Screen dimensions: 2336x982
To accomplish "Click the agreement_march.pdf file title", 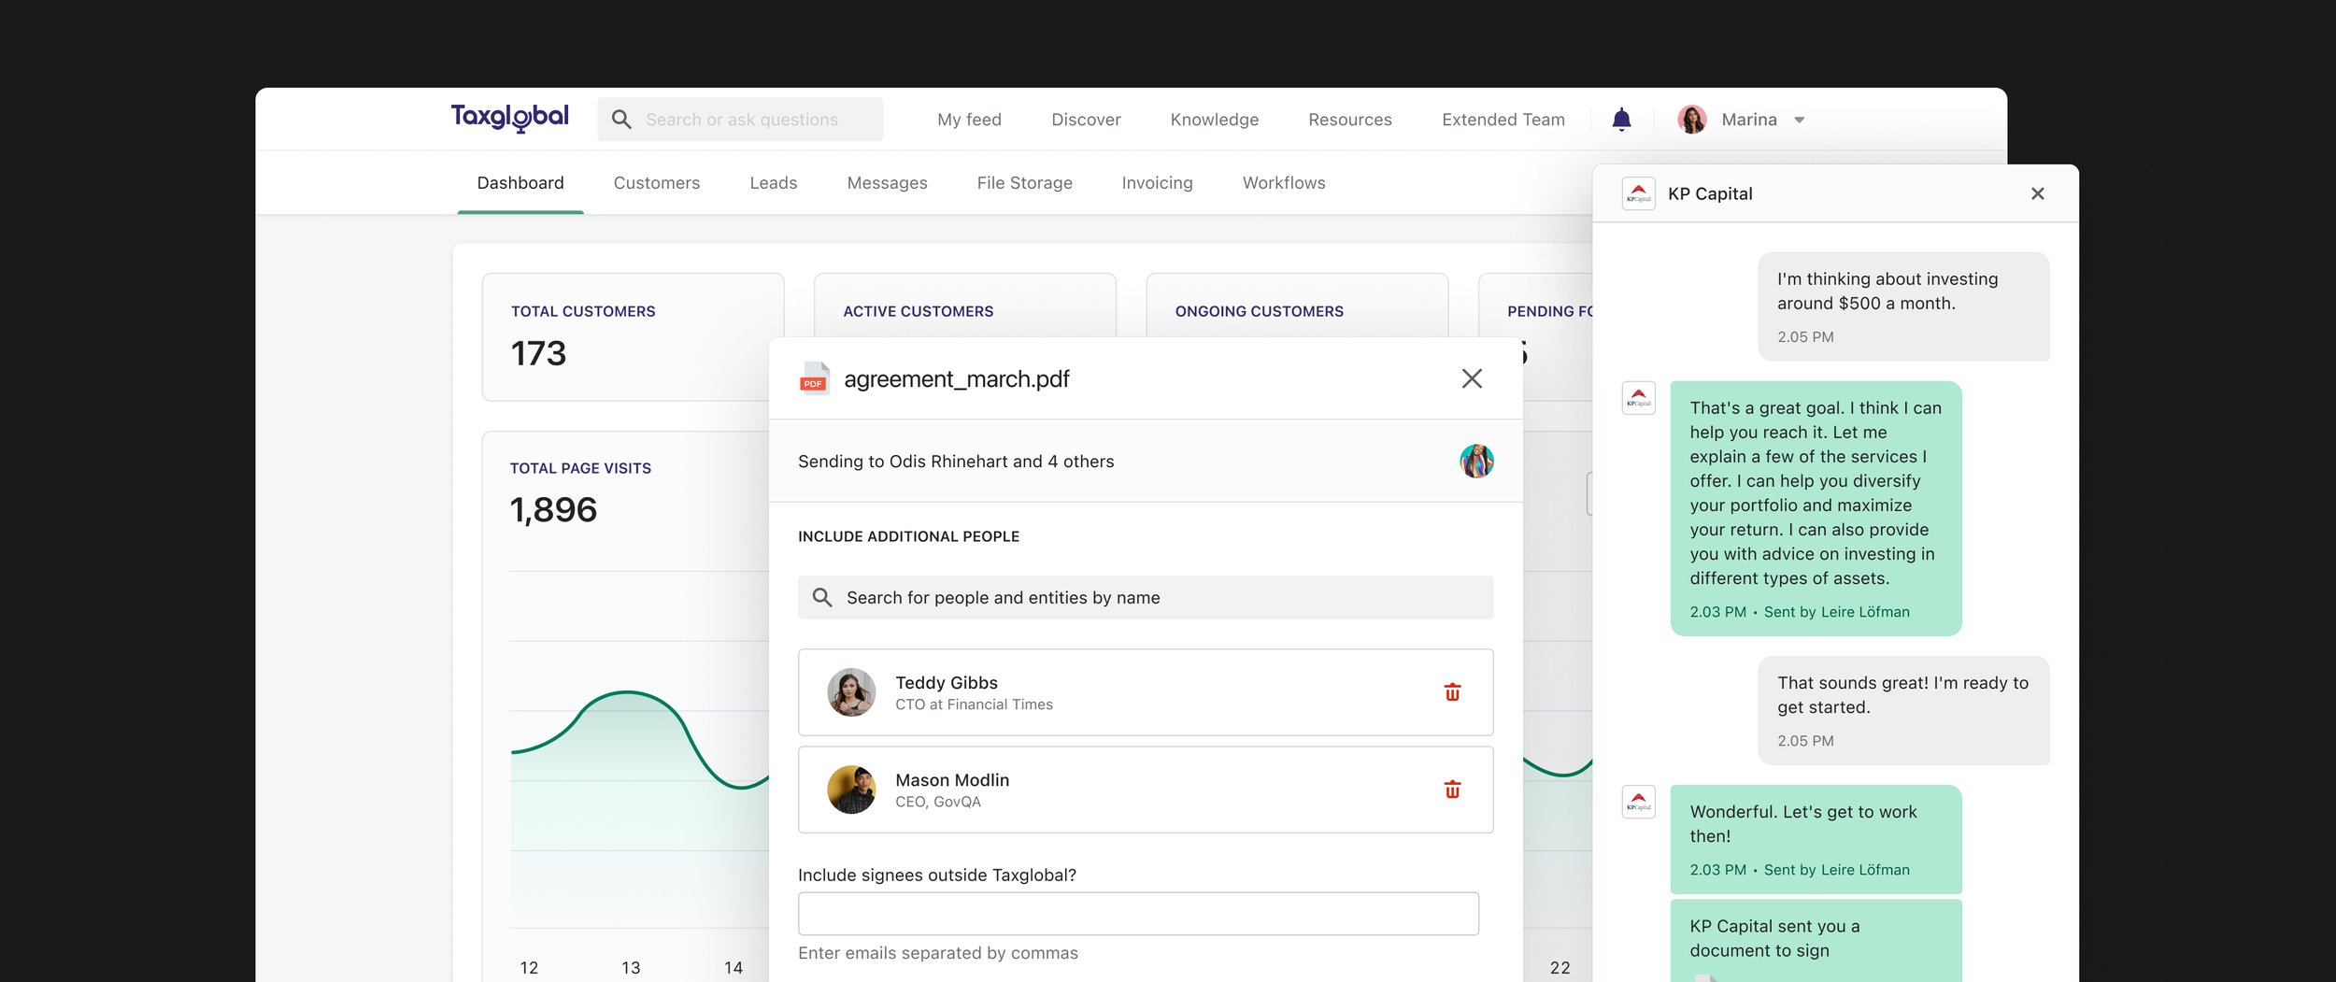I will [956, 379].
